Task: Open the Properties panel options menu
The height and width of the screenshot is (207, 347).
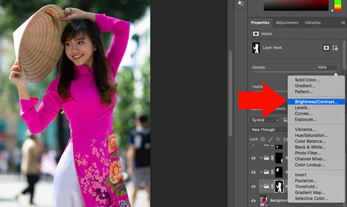Action: (x=343, y=23)
